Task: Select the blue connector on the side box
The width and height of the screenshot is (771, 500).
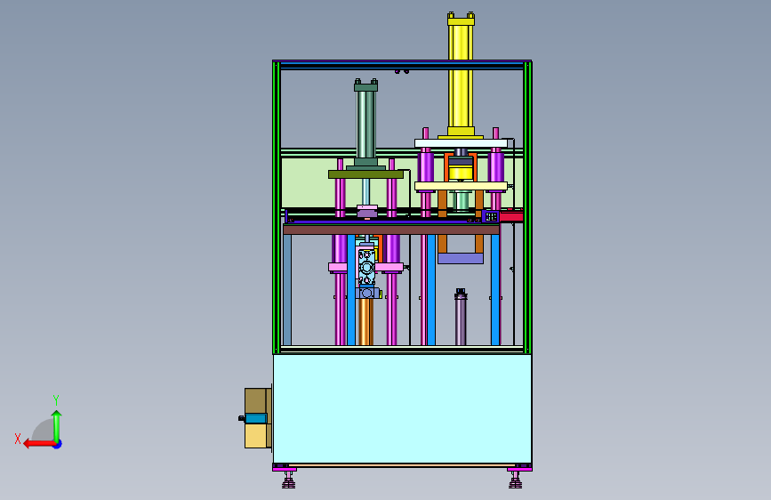Action: pyautogui.click(x=256, y=419)
